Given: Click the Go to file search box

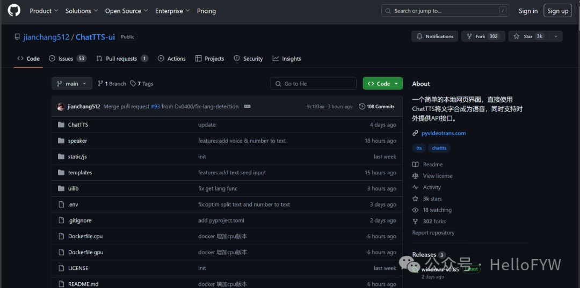Looking at the screenshot, I should coord(313,84).
